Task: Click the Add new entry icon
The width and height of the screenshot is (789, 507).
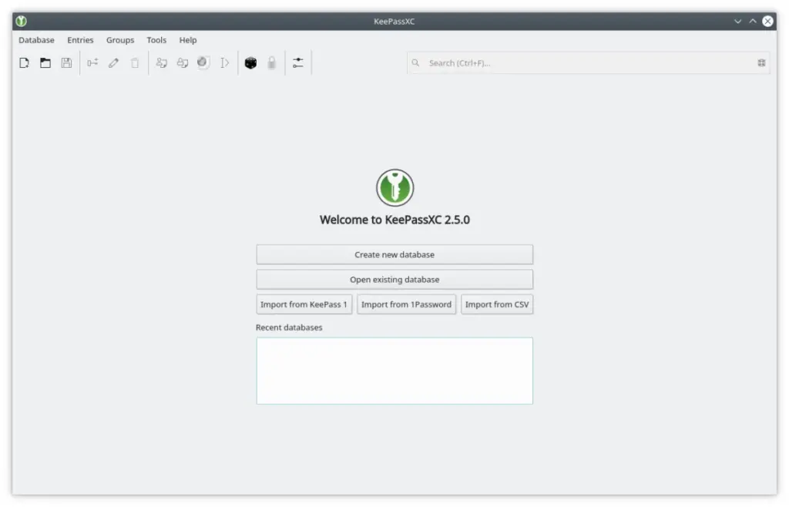Action: 92,63
